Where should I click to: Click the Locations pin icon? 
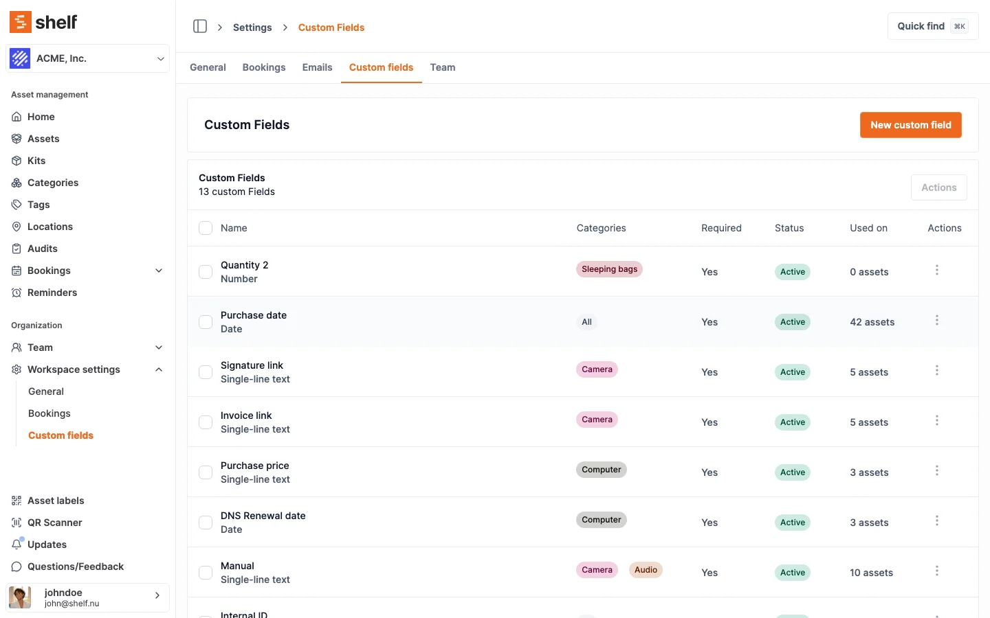(16, 227)
